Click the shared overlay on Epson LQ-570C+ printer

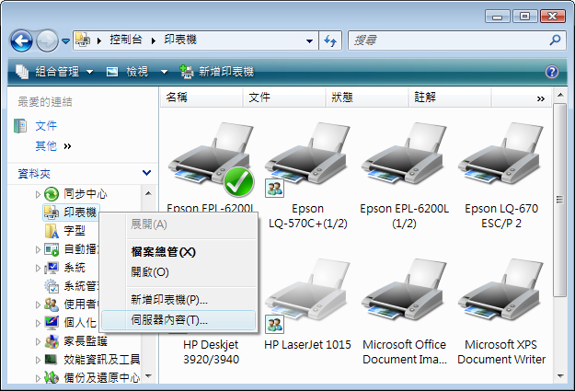[275, 189]
